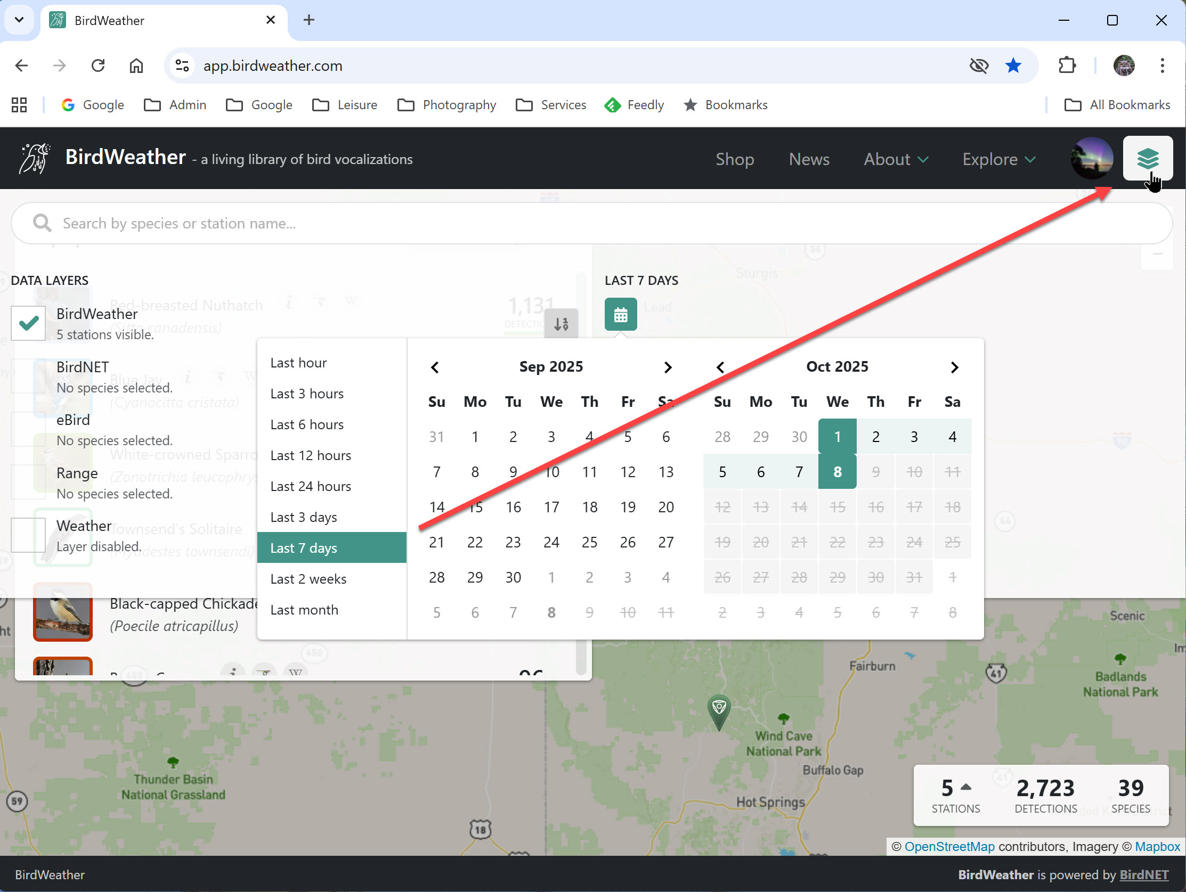Go to previous month from Sep 2025
The height and width of the screenshot is (892, 1186).
point(435,368)
